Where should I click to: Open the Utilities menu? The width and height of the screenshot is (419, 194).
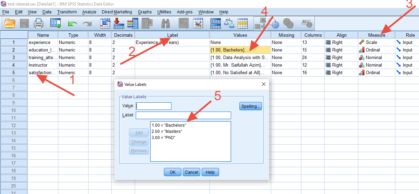tap(164, 12)
